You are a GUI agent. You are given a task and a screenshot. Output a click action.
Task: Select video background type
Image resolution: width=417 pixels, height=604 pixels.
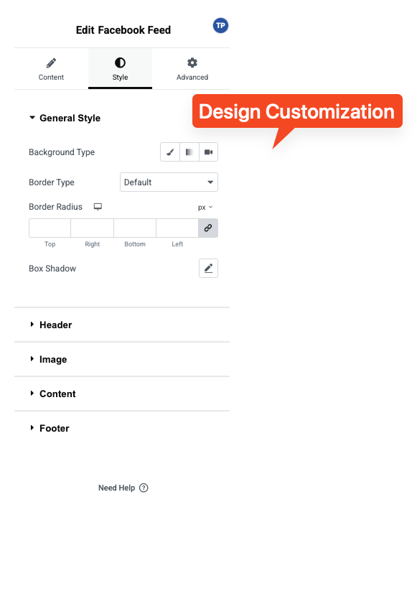(208, 152)
